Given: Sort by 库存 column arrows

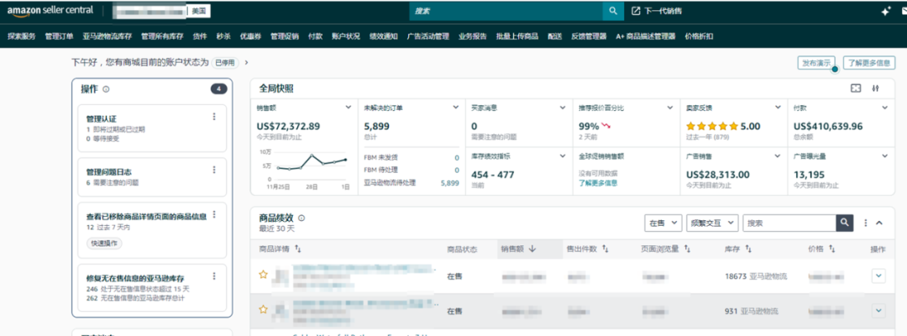Looking at the screenshot, I should tap(747, 249).
